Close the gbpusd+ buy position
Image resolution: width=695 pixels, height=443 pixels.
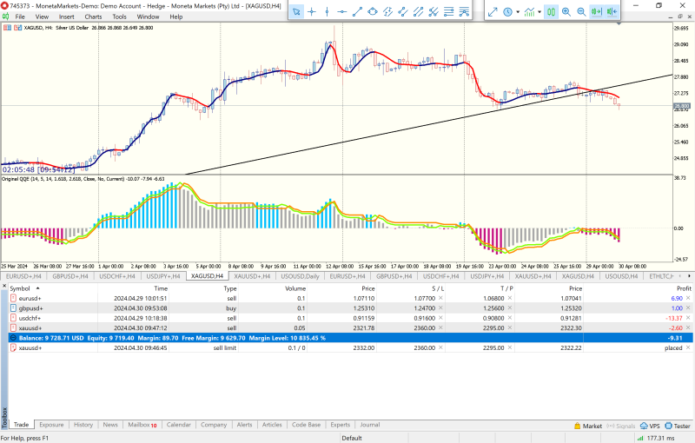689,308
